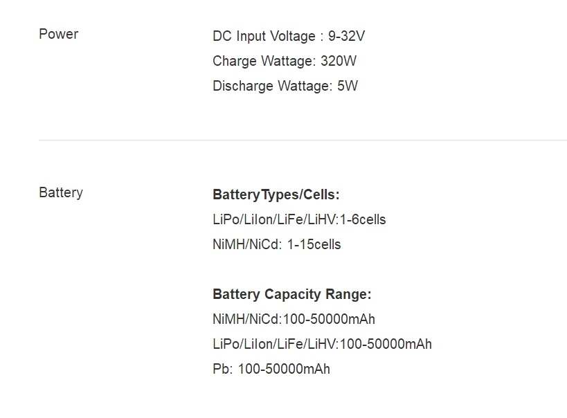This screenshot has width=567, height=418.
Task: Select the NiMH/NiCd 100-50000mAh capacity value
Action: 329,319
